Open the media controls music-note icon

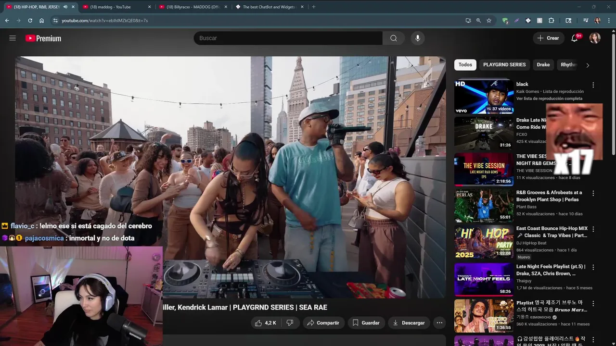pos(586,21)
